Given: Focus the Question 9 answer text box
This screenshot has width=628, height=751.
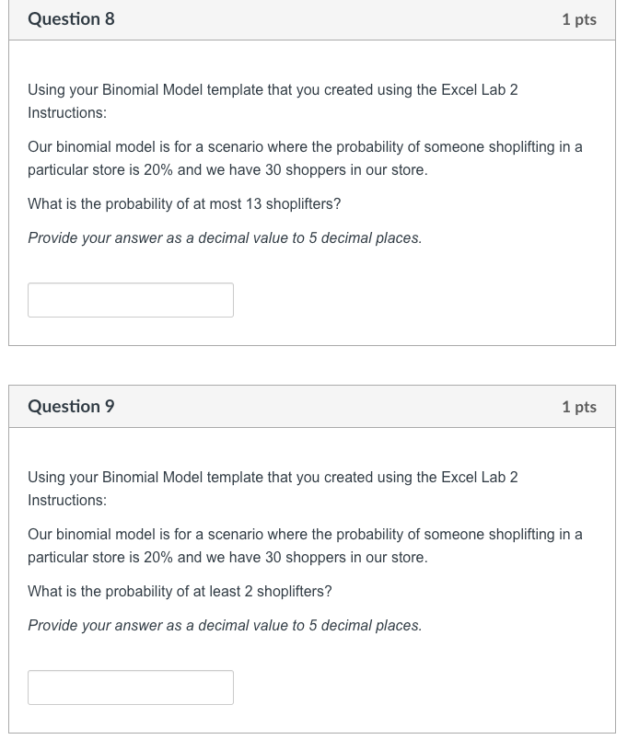Looking at the screenshot, I should (131, 687).
